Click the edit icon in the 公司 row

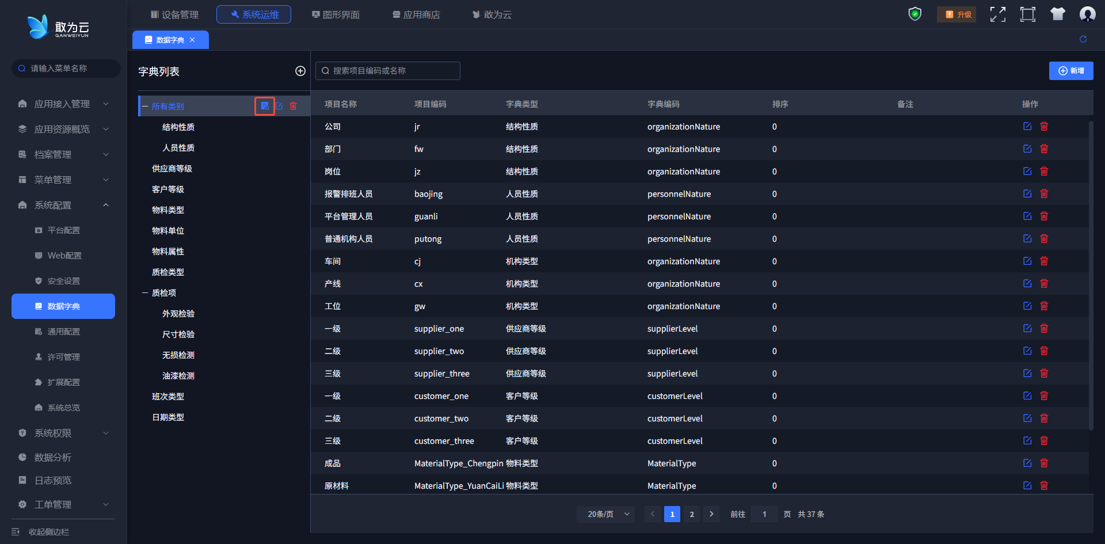[x=1027, y=127]
